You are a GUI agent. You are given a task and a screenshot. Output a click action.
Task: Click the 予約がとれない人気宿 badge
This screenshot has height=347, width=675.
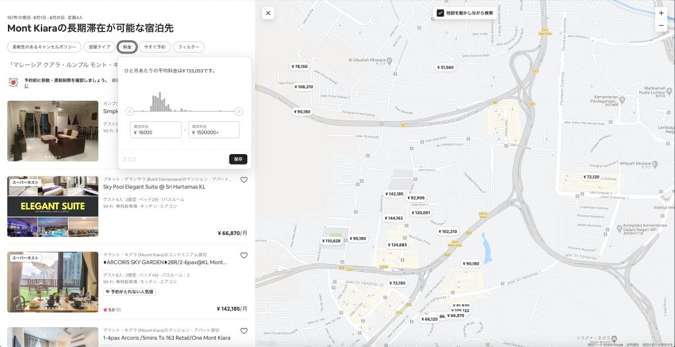[130, 292]
